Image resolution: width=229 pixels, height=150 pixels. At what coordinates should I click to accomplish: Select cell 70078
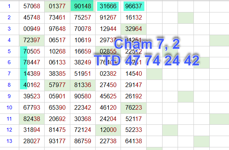(83, 29)
